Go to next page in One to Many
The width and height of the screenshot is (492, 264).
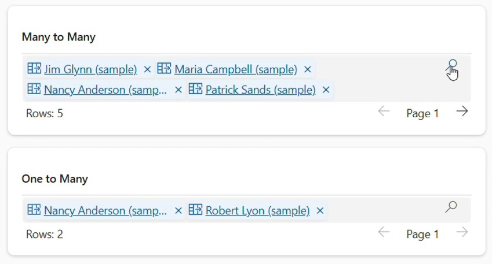click(462, 232)
